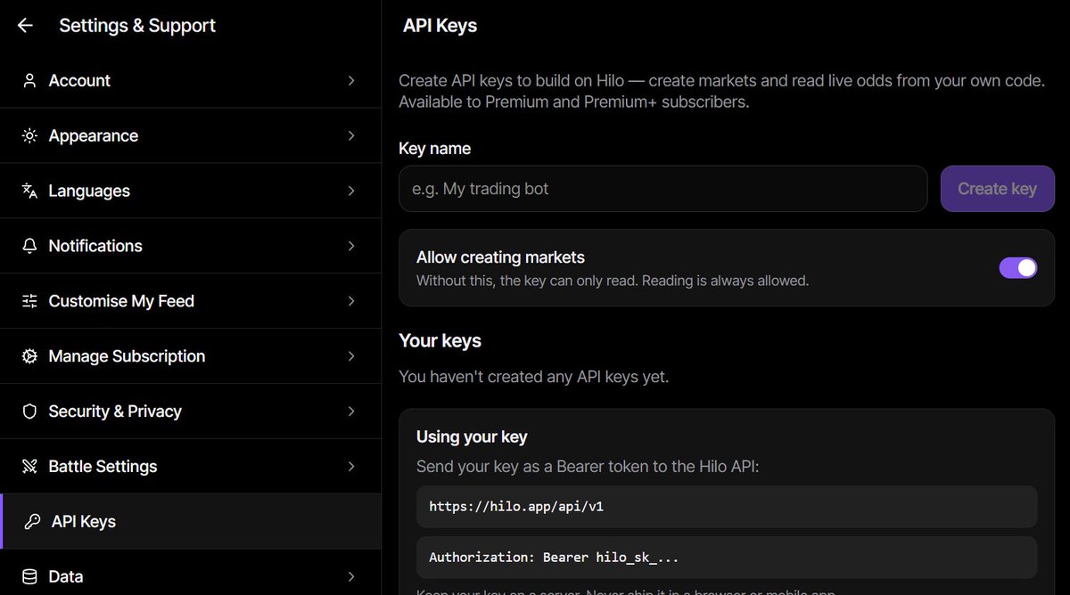Click the Languages translate icon

(29, 191)
